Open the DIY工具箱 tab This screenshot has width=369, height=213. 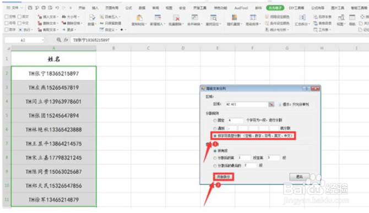click(x=296, y=8)
